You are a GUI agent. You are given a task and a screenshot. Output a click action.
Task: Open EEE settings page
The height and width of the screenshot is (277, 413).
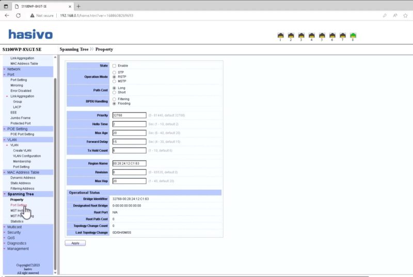(x=13, y=112)
